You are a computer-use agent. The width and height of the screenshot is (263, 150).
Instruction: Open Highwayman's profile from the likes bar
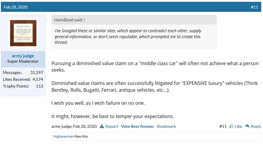click(63, 136)
